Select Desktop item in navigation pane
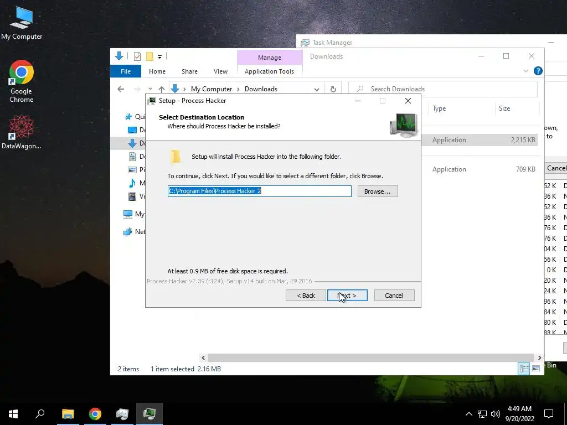 coord(137,129)
